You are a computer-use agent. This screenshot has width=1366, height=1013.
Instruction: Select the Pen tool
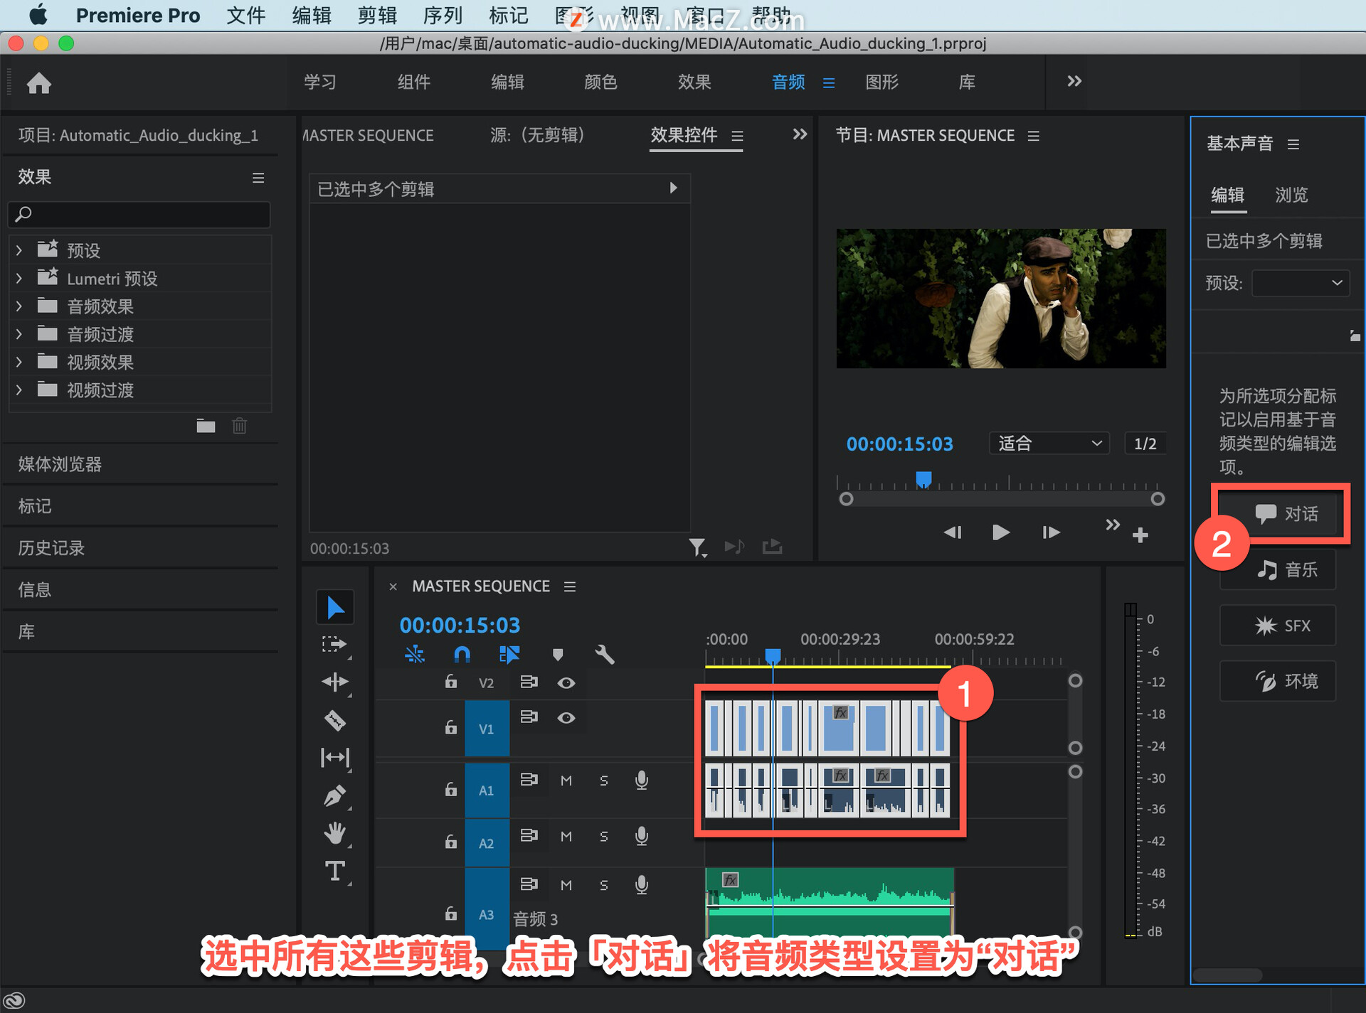point(334,795)
